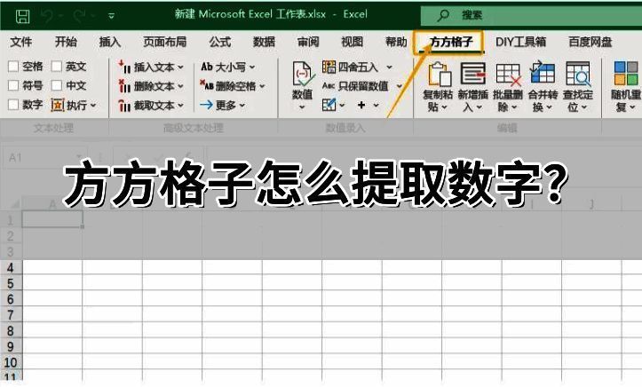Click the 四舍五入 icon
This screenshot has width=642, height=387.
(x=329, y=67)
